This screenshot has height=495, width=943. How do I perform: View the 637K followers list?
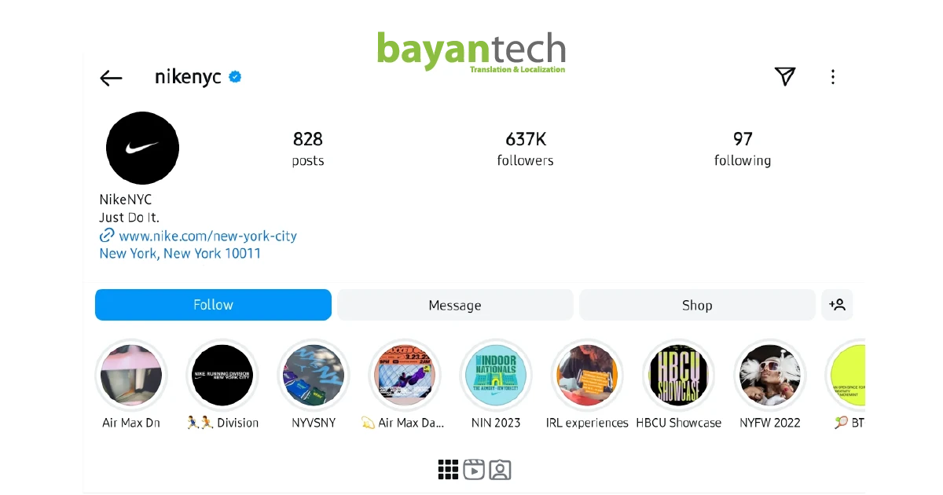(526, 148)
